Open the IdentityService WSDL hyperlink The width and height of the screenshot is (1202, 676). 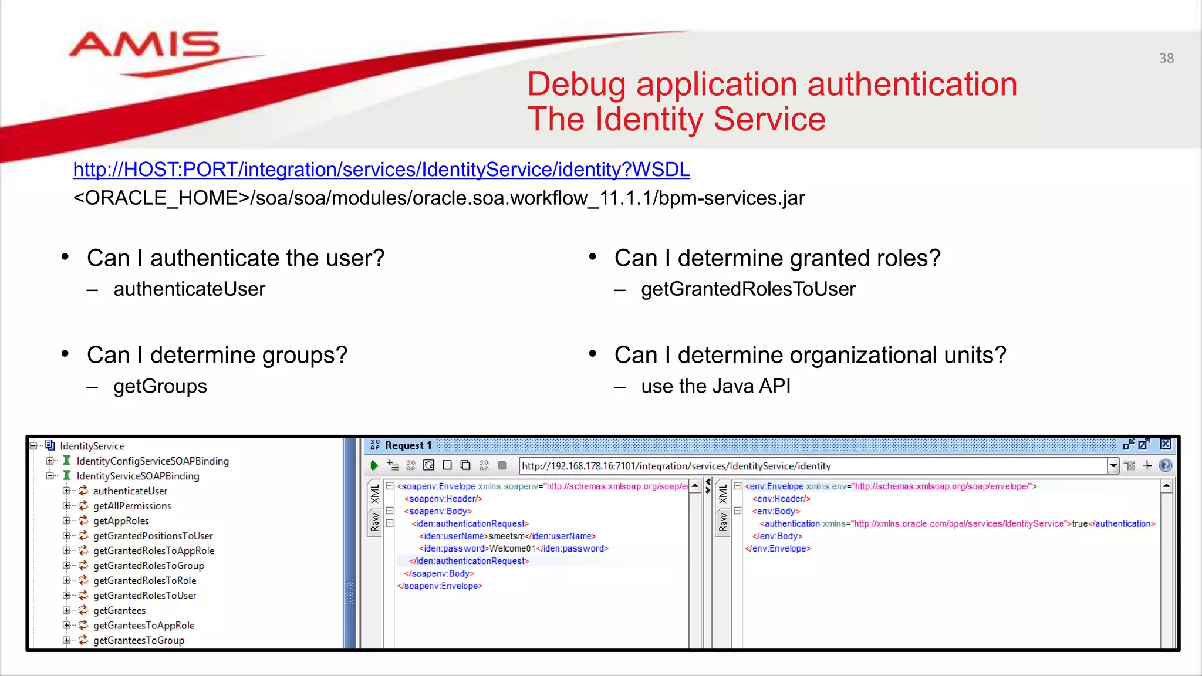381,170
